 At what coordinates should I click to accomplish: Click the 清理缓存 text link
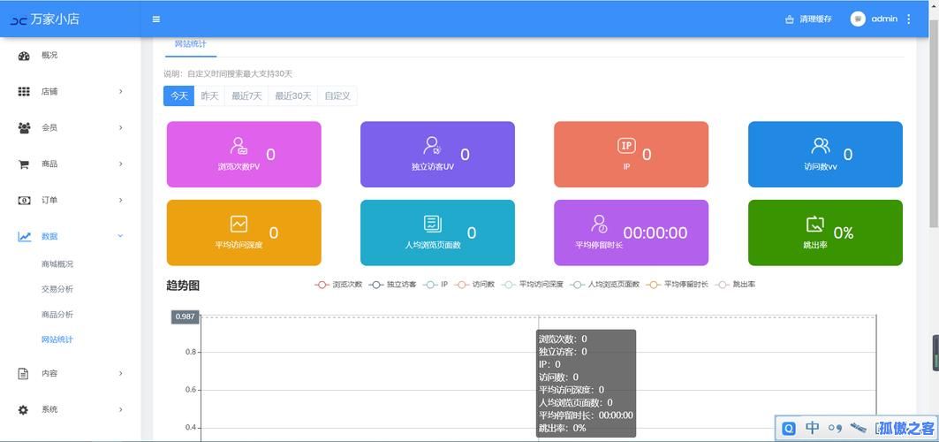coord(815,19)
